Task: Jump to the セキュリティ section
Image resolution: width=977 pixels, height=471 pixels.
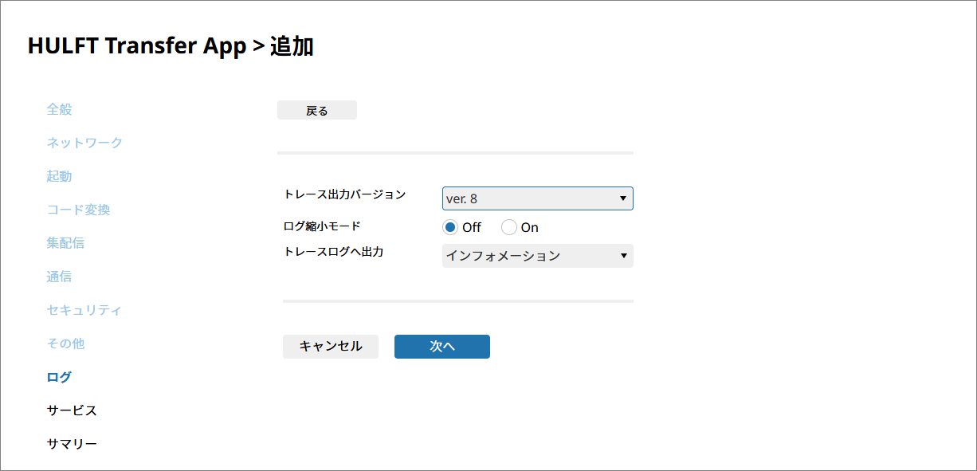Action: 84,310
